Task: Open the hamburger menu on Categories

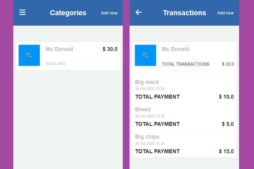Action: click(x=22, y=12)
